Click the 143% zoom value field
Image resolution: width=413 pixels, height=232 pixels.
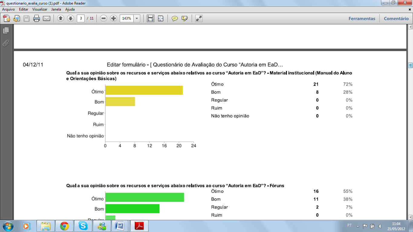[x=126, y=18]
